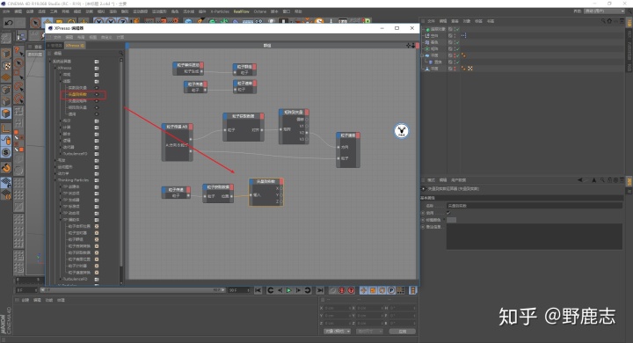Image resolution: width=633 pixels, height=343 pixels.
Task: Collapse the XPresso group in pool tree
Action: (55, 68)
